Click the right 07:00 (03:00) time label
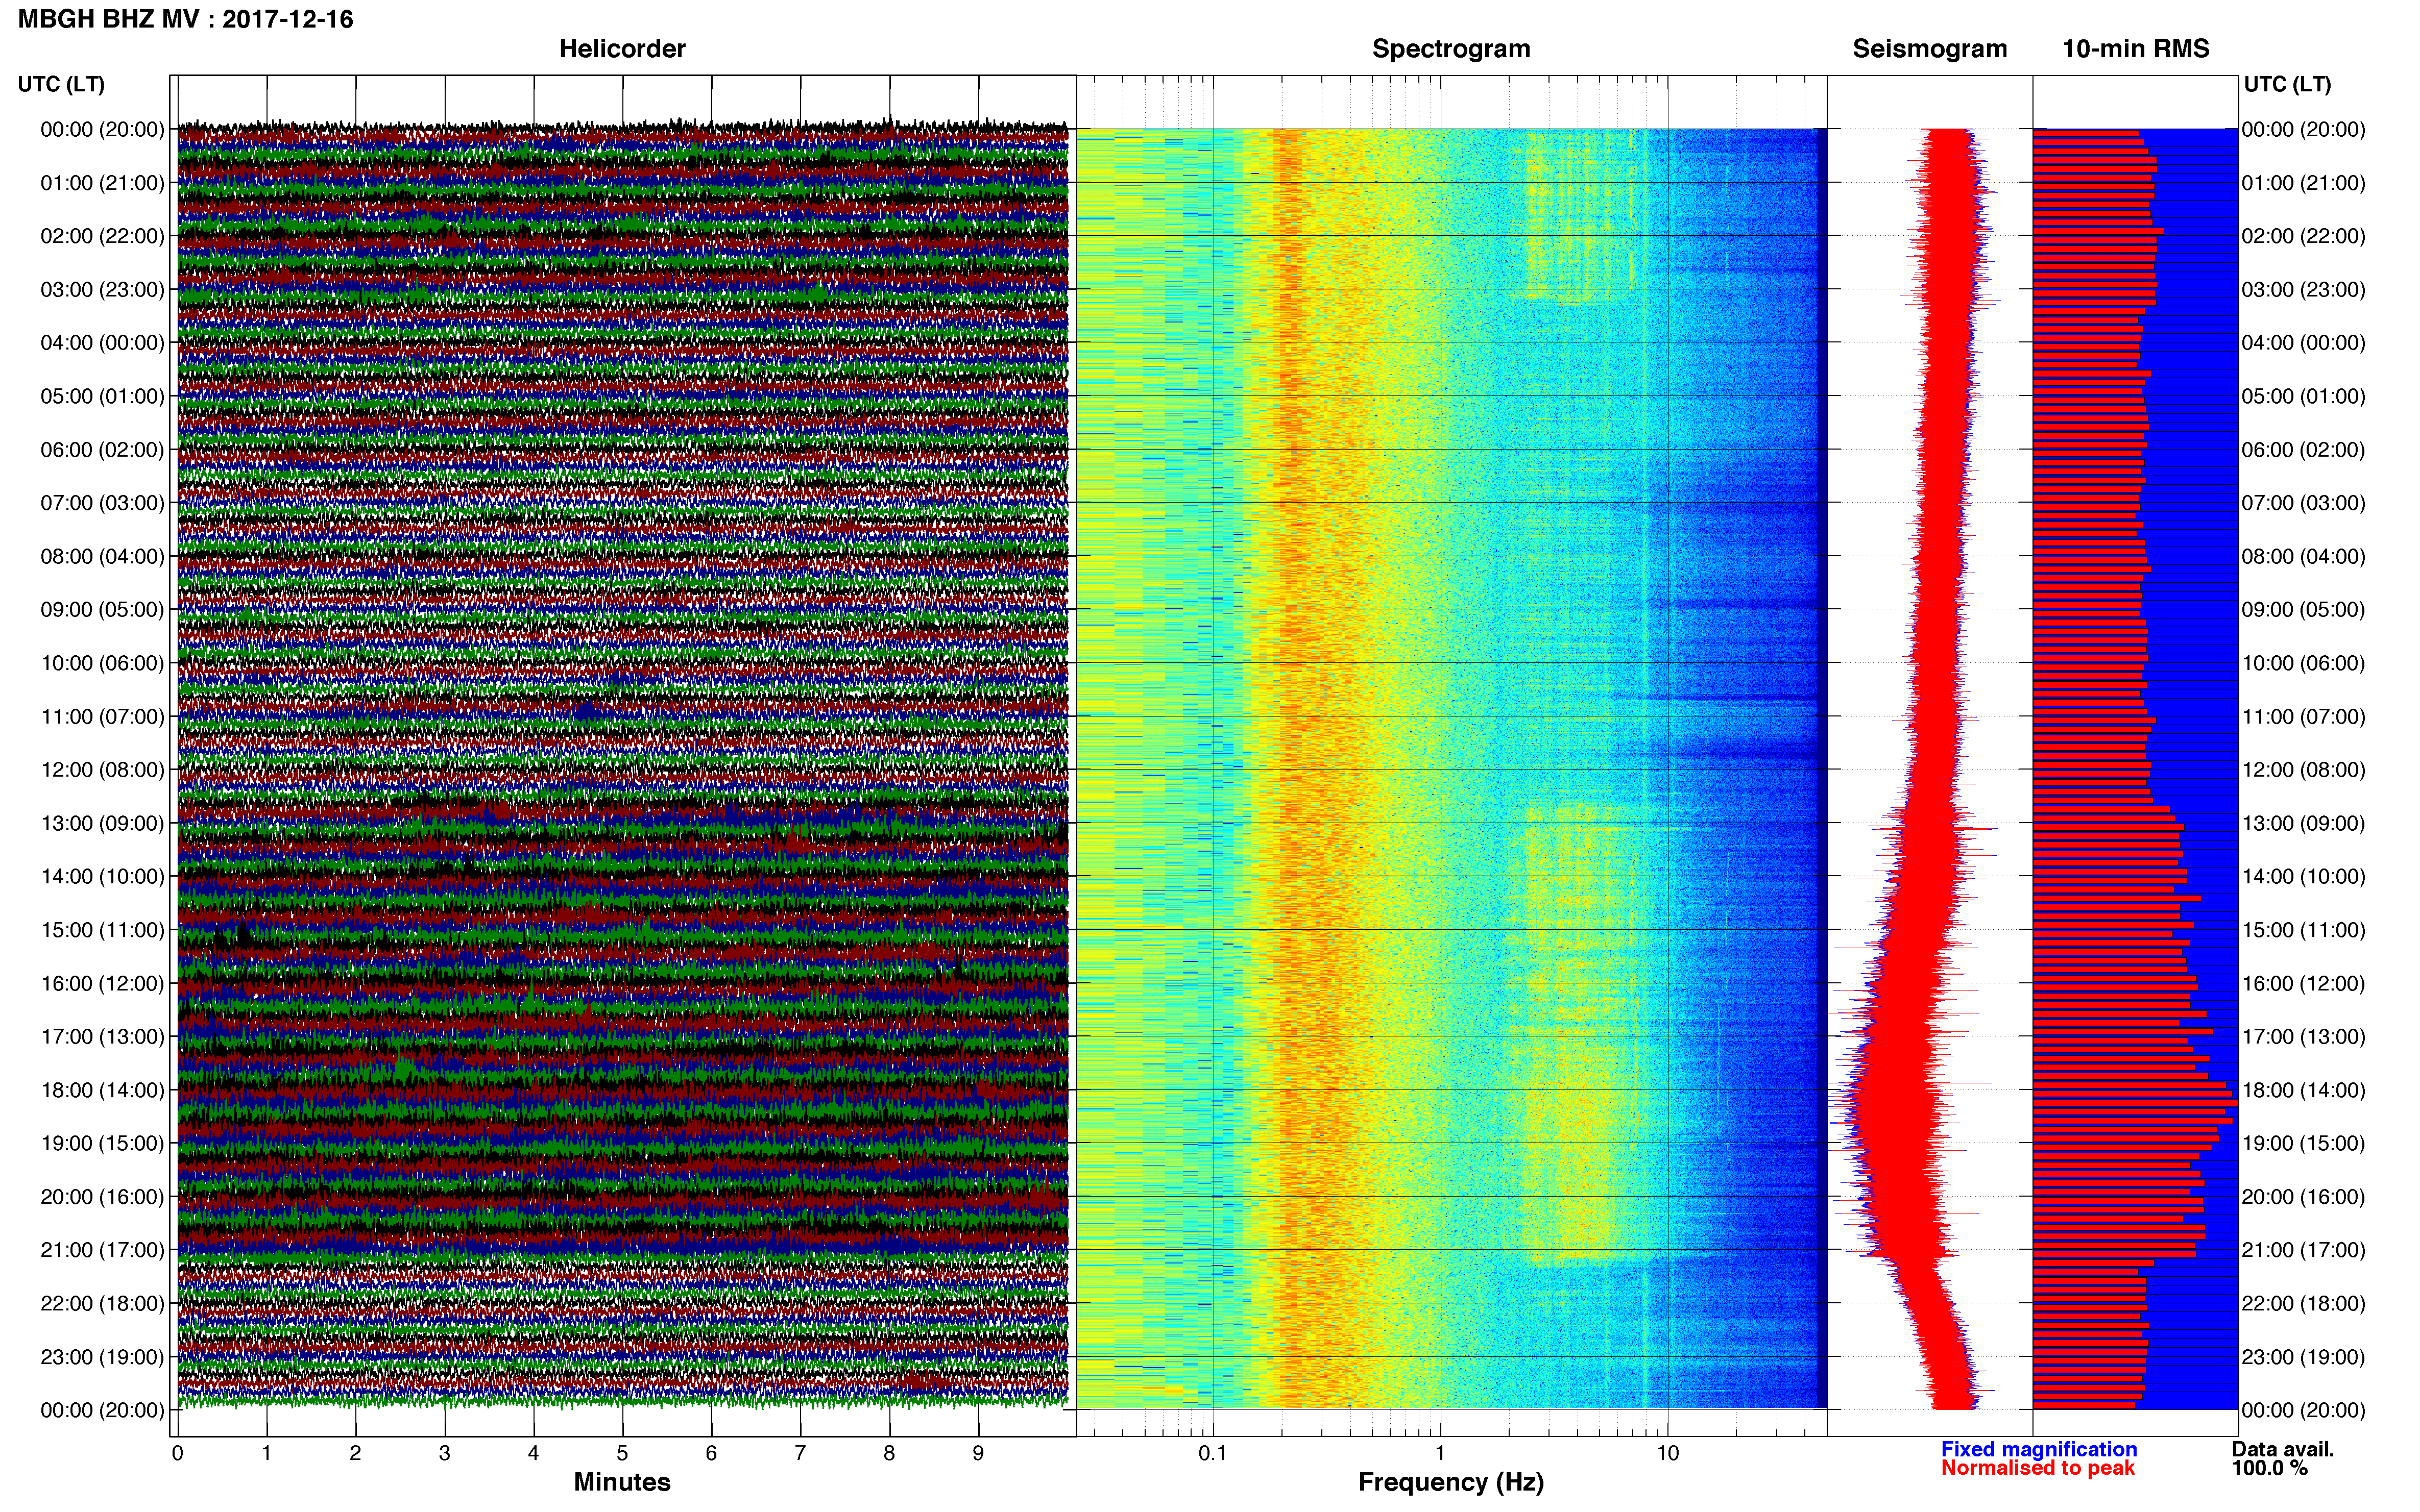The image size is (2420, 1512). (2303, 503)
